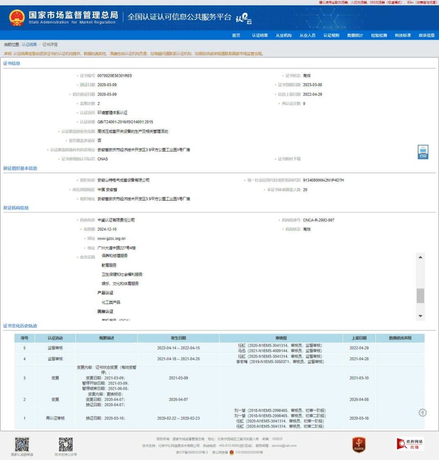Click 娱乐、文化和体育服务 in the list
439x460 pixels.
pos(120,284)
